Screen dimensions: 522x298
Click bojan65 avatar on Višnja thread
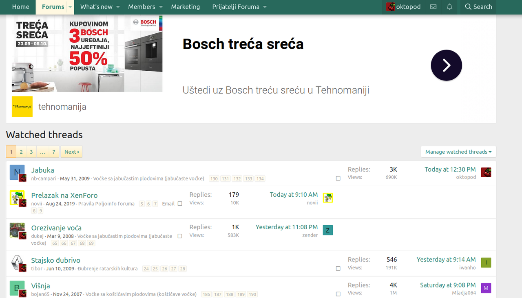[17, 288]
